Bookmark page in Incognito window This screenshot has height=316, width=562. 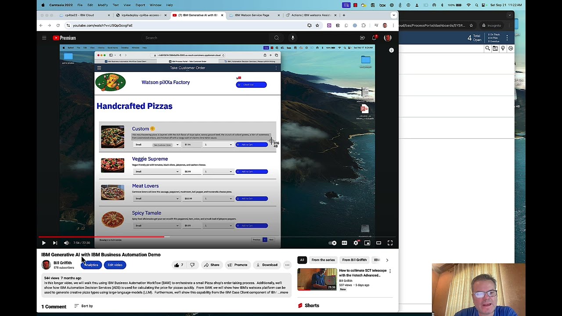(x=471, y=25)
